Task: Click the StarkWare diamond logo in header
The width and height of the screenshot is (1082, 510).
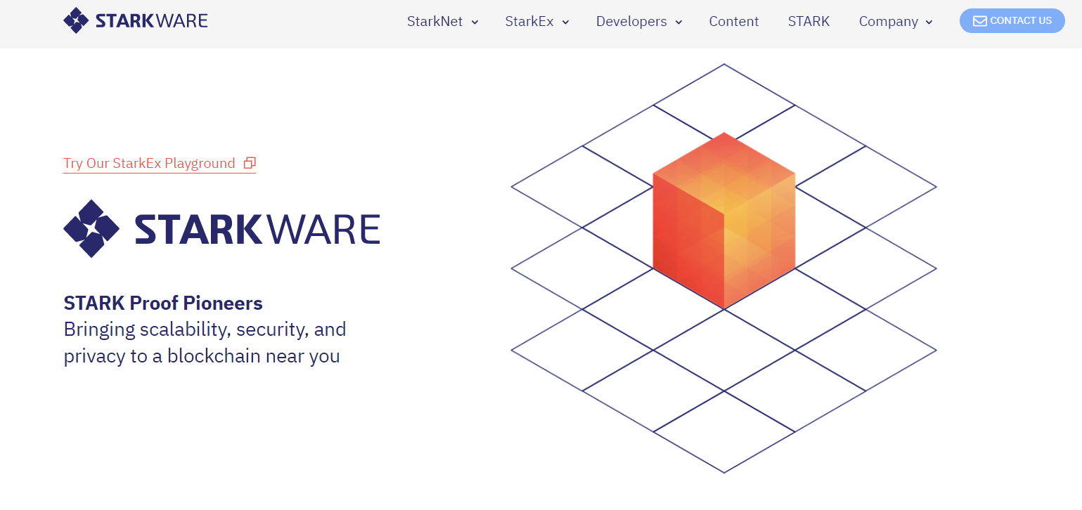Action: click(76, 20)
